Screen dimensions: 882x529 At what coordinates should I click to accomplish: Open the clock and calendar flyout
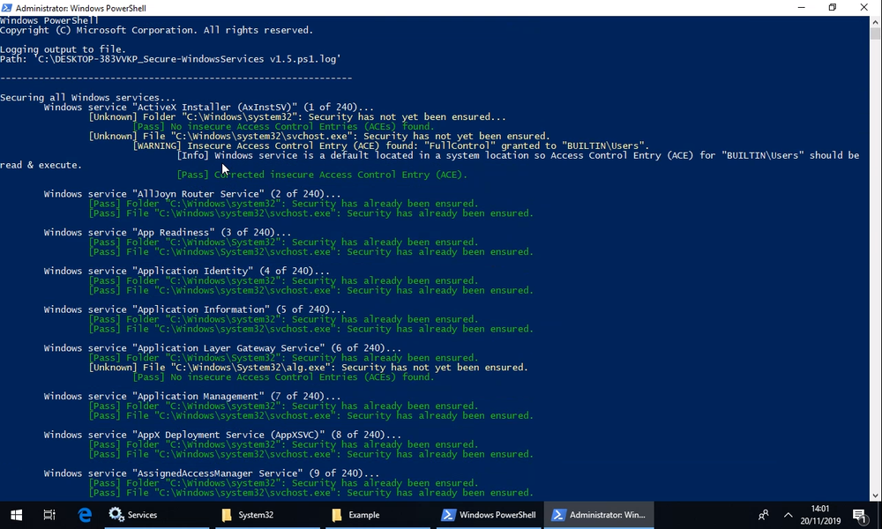[820, 515]
